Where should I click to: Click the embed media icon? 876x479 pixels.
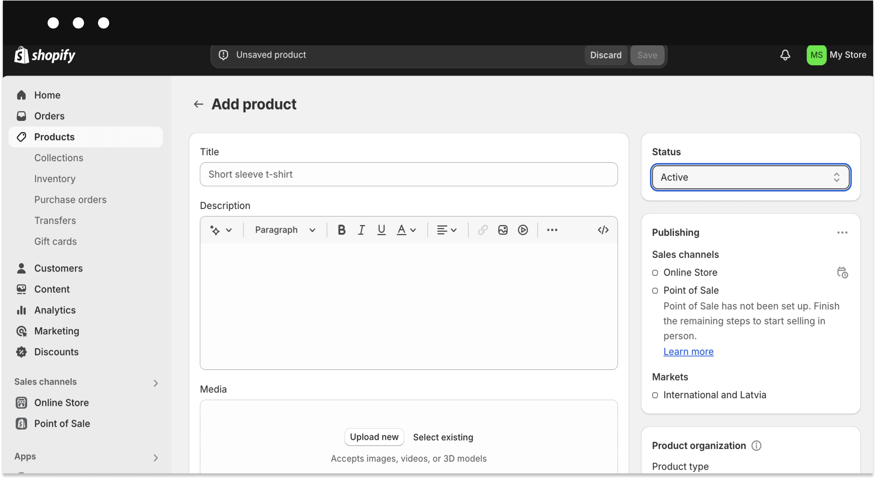pos(522,230)
